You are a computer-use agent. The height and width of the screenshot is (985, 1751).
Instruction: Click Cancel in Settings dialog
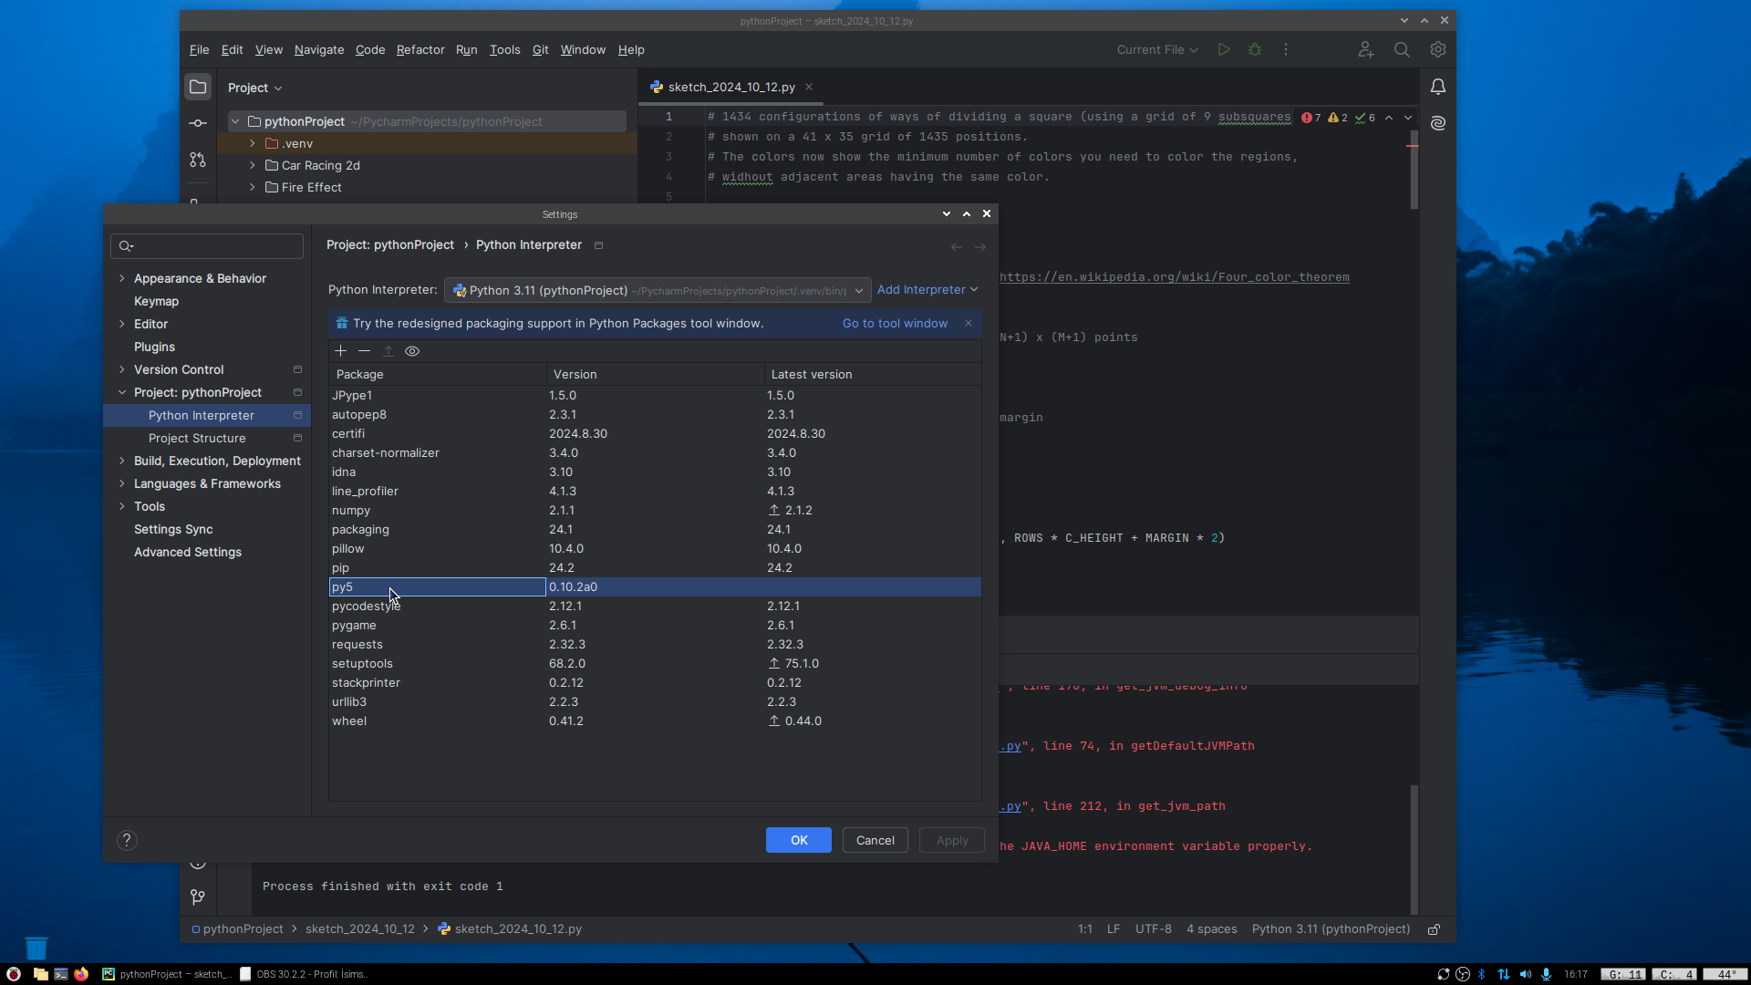tap(875, 840)
